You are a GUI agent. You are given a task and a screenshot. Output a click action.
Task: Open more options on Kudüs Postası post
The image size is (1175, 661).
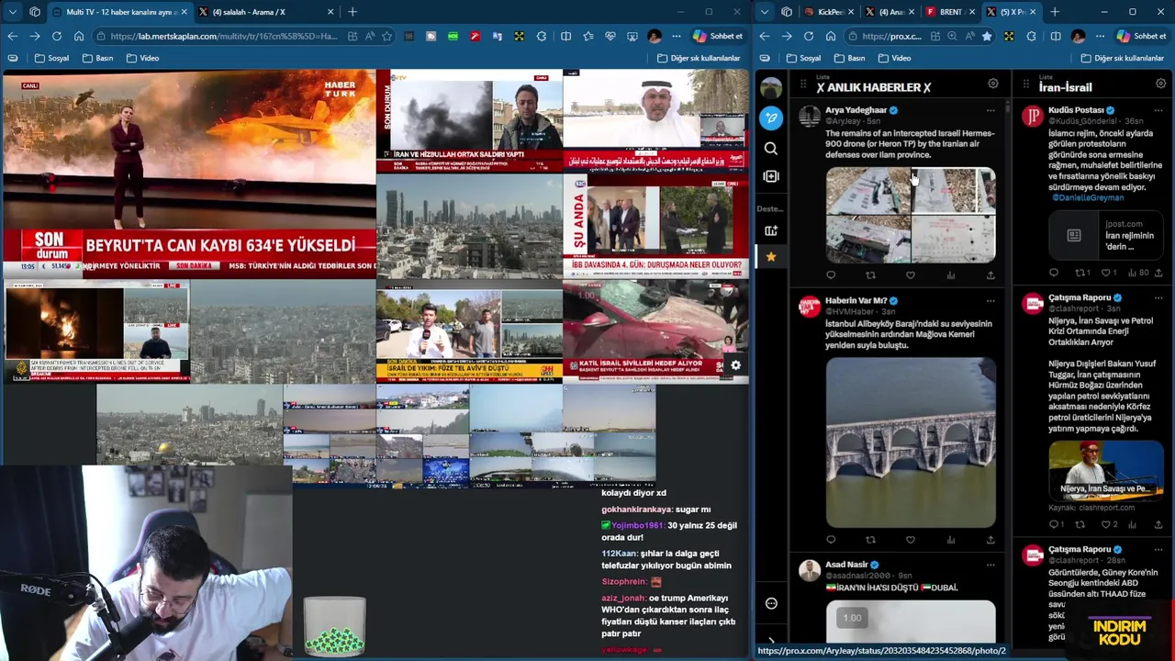click(x=1158, y=110)
